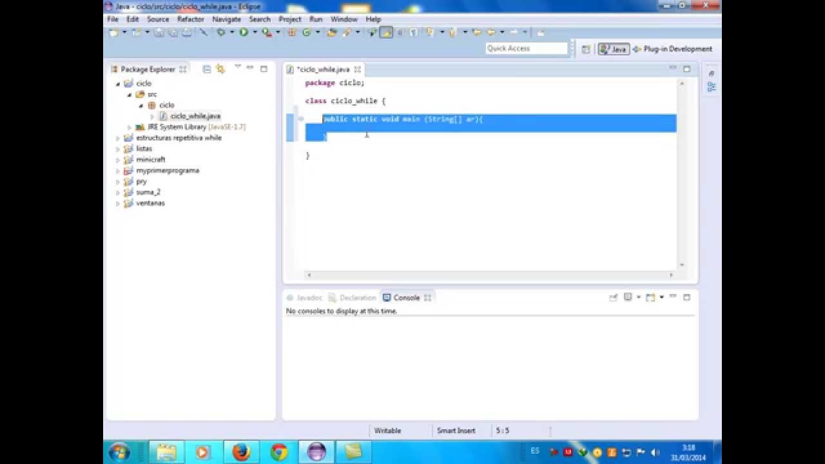
Task: Toggle Mark Occurrences in the toolbar
Action: coord(386,32)
